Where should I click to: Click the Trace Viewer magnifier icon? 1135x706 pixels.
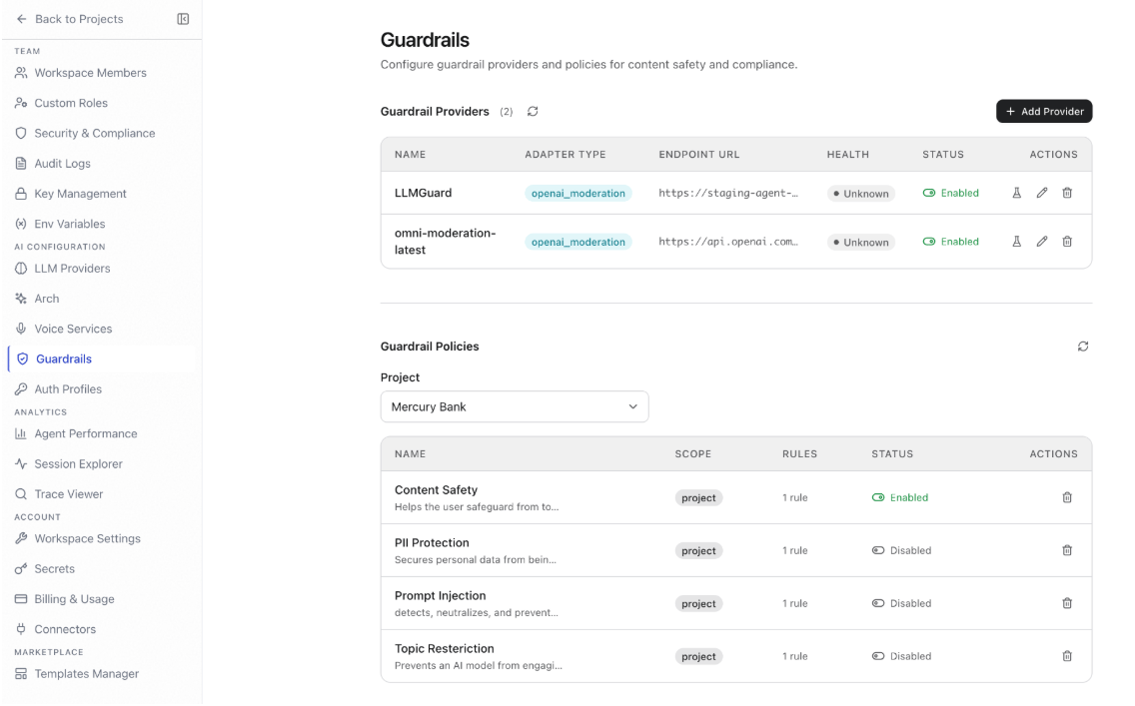21,494
